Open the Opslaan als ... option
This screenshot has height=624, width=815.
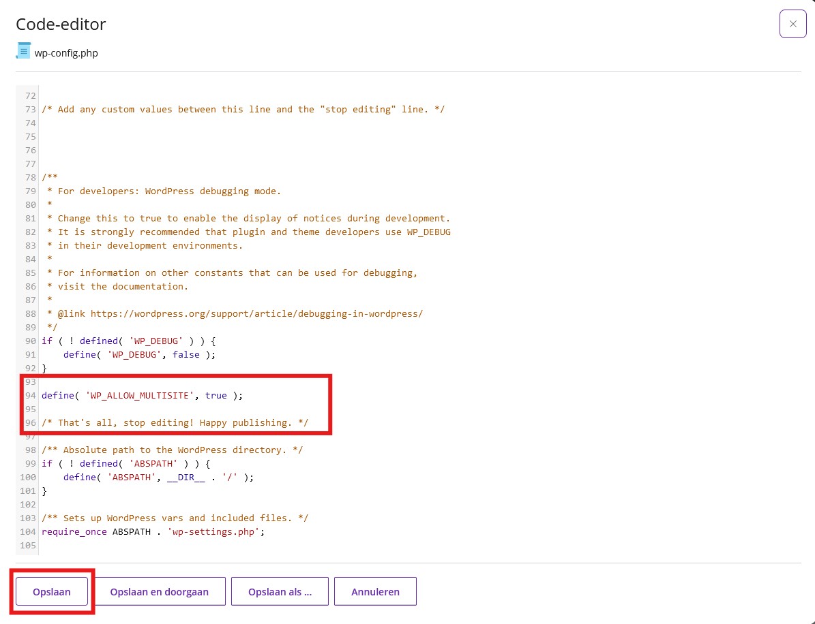click(280, 591)
